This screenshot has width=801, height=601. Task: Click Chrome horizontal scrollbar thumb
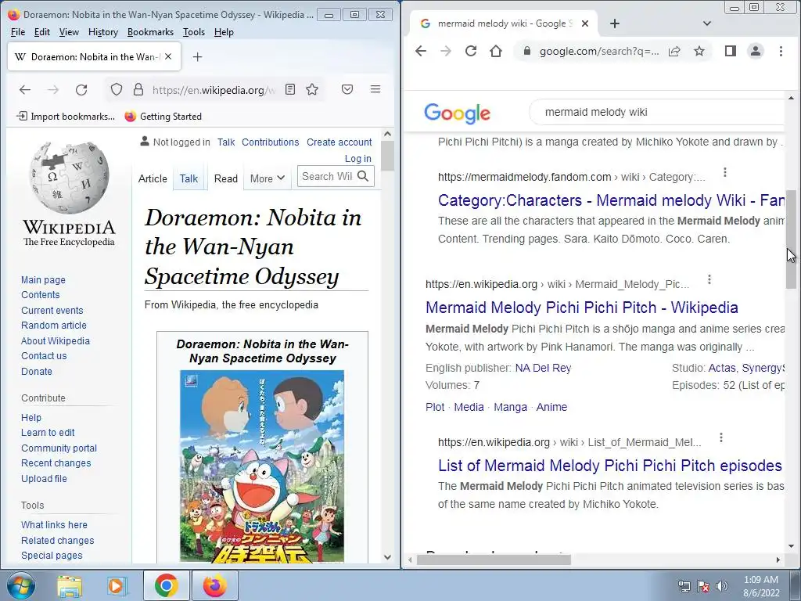click(494, 560)
